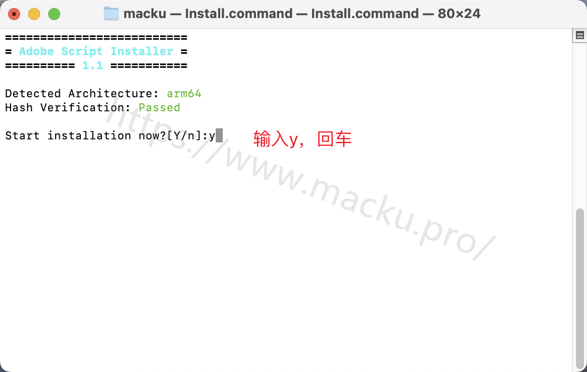Image resolution: width=587 pixels, height=372 pixels.
Task: Click the top row of equals signs
Action: point(96,38)
